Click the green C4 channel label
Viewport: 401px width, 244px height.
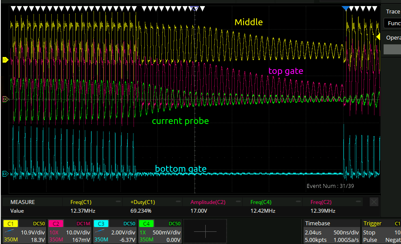[146, 223]
